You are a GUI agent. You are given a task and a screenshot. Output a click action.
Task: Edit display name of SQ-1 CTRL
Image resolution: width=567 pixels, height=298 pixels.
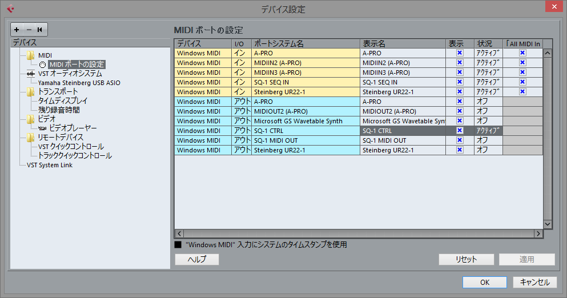click(403, 131)
